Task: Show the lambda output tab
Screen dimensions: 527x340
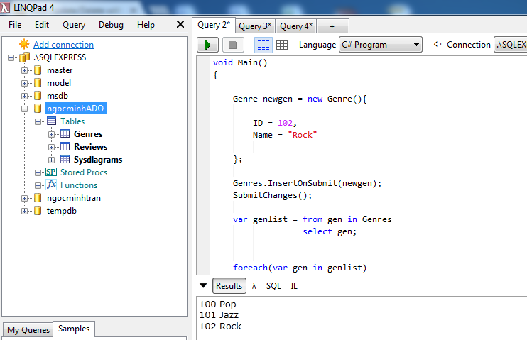Action: tap(254, 286)
